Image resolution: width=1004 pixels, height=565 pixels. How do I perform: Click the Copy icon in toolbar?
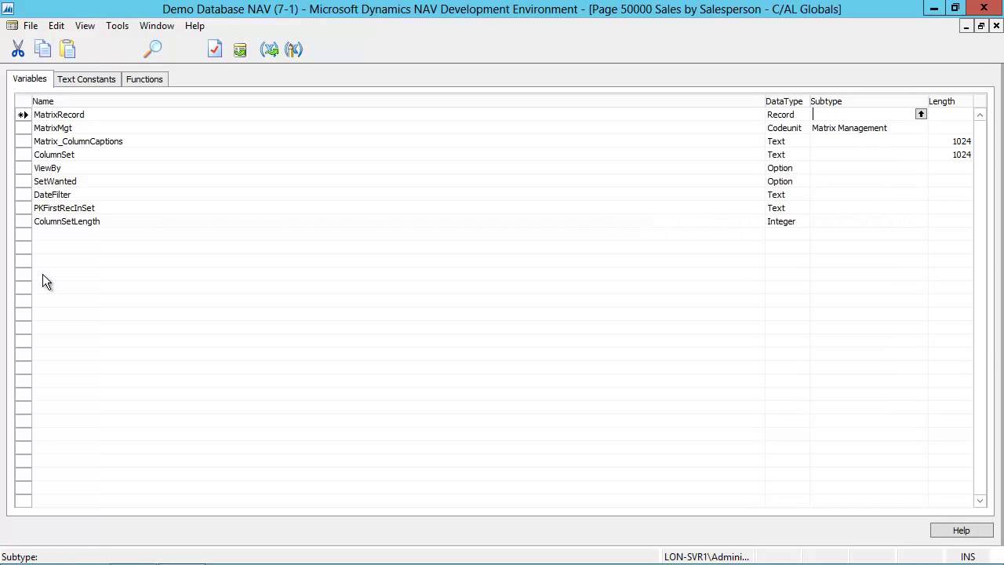(42, 49)
